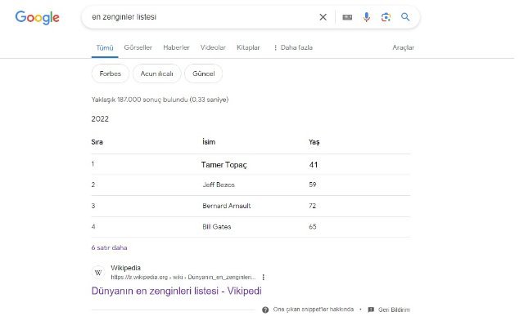Expand the Daha fazla menu
The height and width of the screenshot is (325, 524).
click(x=293, y=47)
